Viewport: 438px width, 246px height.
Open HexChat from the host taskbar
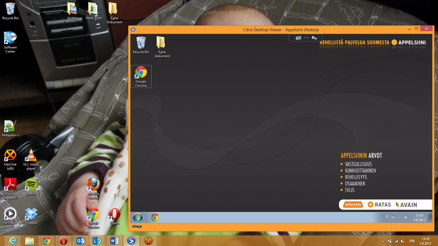pyautogui.click(x=148, y=241)
